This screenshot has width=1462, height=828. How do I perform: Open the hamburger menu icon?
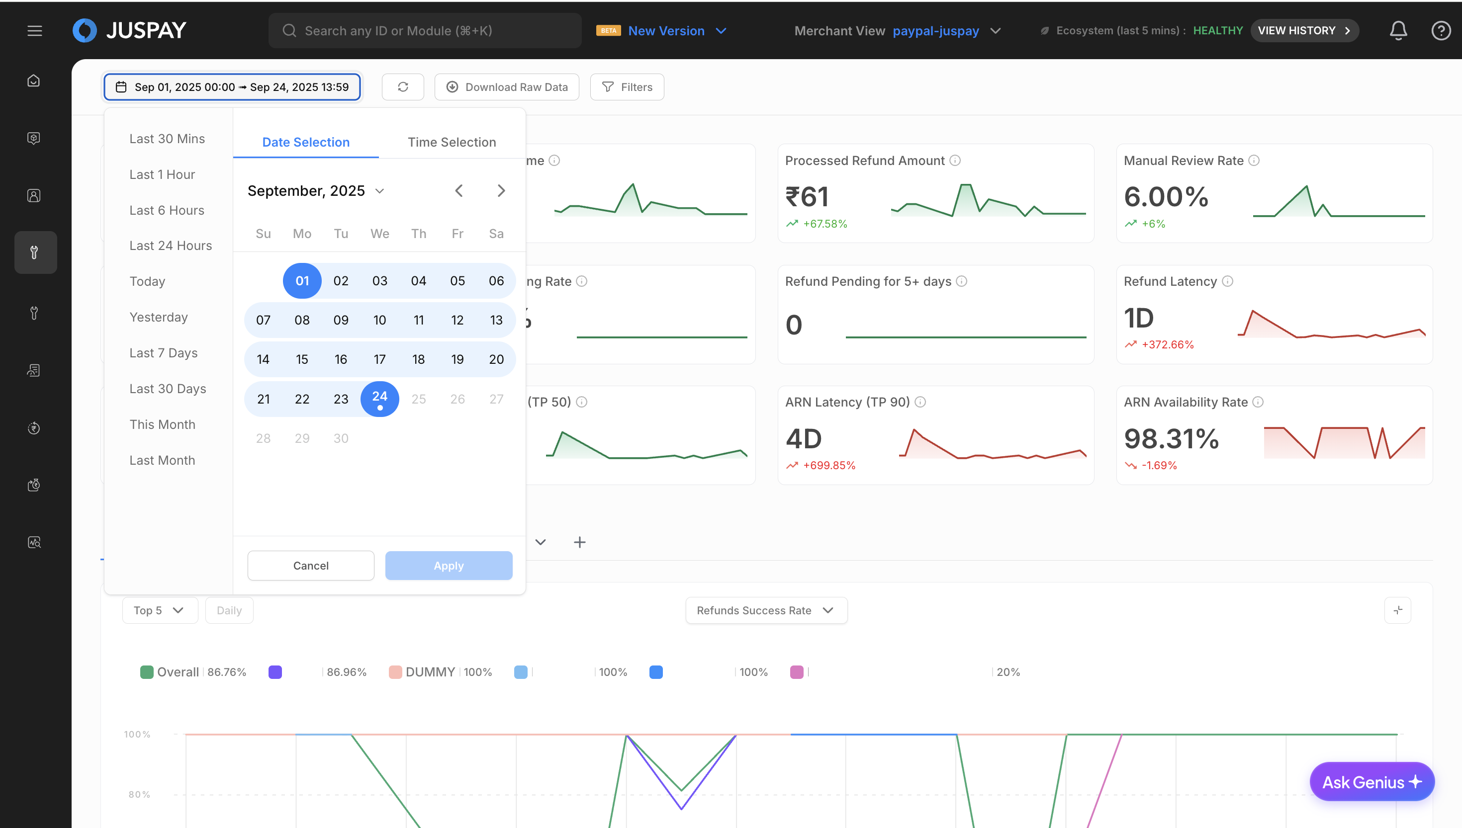point(35,31)
